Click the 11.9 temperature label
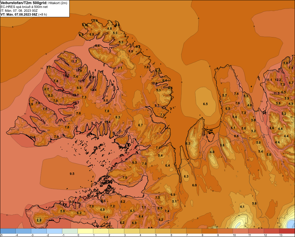Image resolution: width=295 pixels, height=237 pixels. 79,71
